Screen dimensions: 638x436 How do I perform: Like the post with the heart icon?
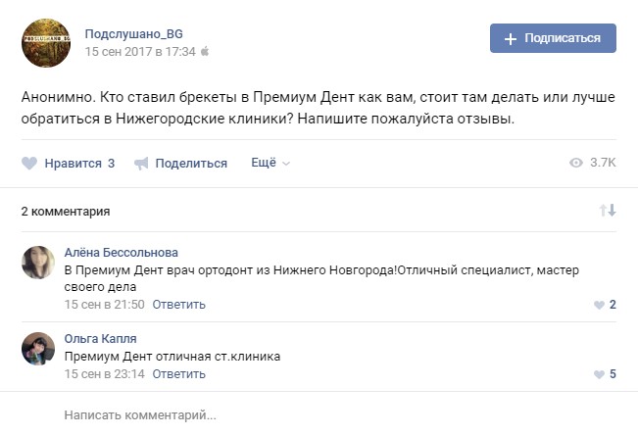pos(29,164)
